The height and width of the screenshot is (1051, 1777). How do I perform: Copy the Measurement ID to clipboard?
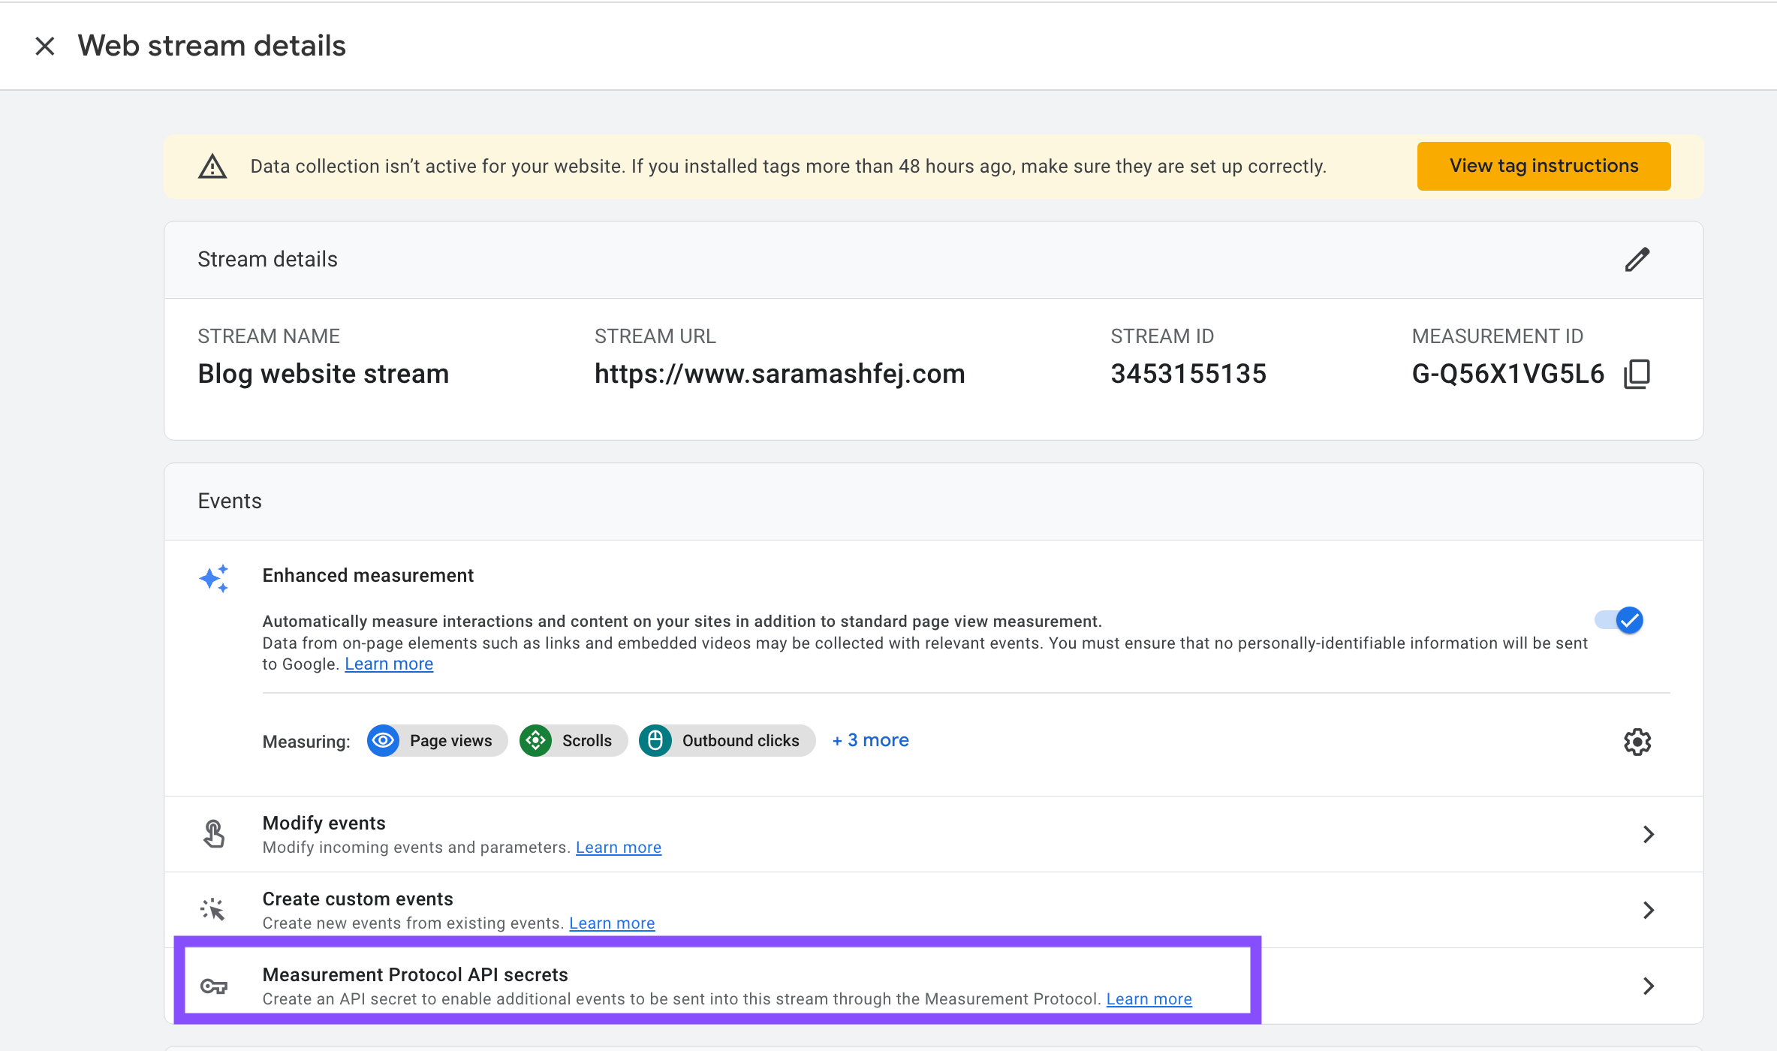point(1637,374)
